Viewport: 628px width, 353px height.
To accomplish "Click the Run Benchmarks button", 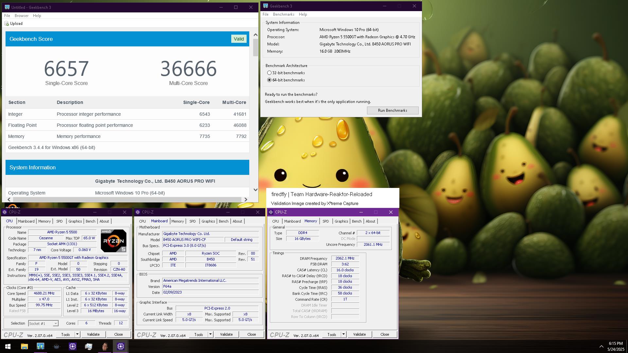I will pyautogui.click(x=392, y=110).
